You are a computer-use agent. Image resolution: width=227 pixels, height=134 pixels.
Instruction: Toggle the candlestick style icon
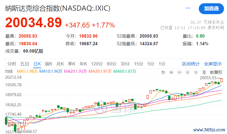tap(204, 72)
